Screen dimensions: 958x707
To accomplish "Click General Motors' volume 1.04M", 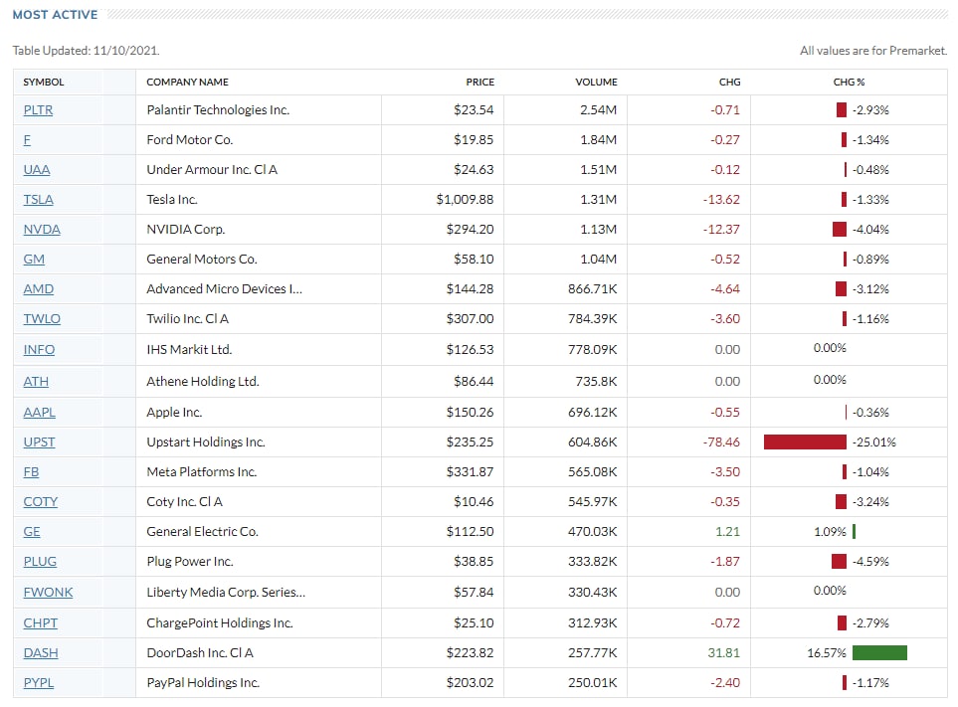I will pos(599,260).
